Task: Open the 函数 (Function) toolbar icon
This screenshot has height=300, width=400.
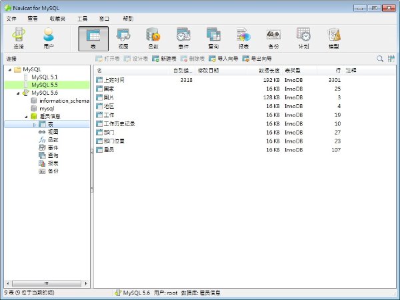Action: (153, 38)
